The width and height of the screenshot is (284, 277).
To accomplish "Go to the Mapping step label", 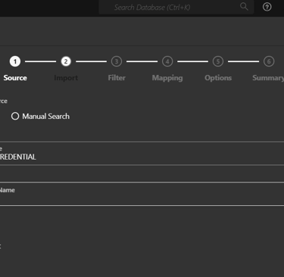I will [167, 78].
